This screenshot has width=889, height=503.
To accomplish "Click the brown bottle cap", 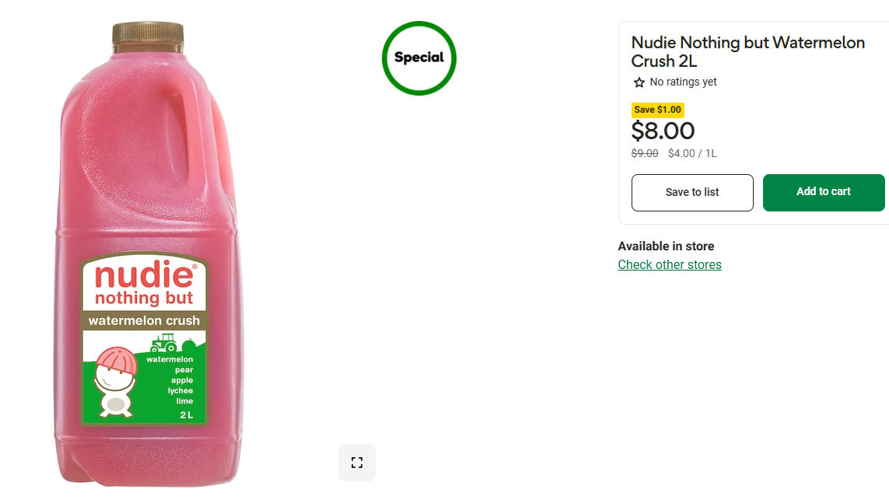I will 148,33.
